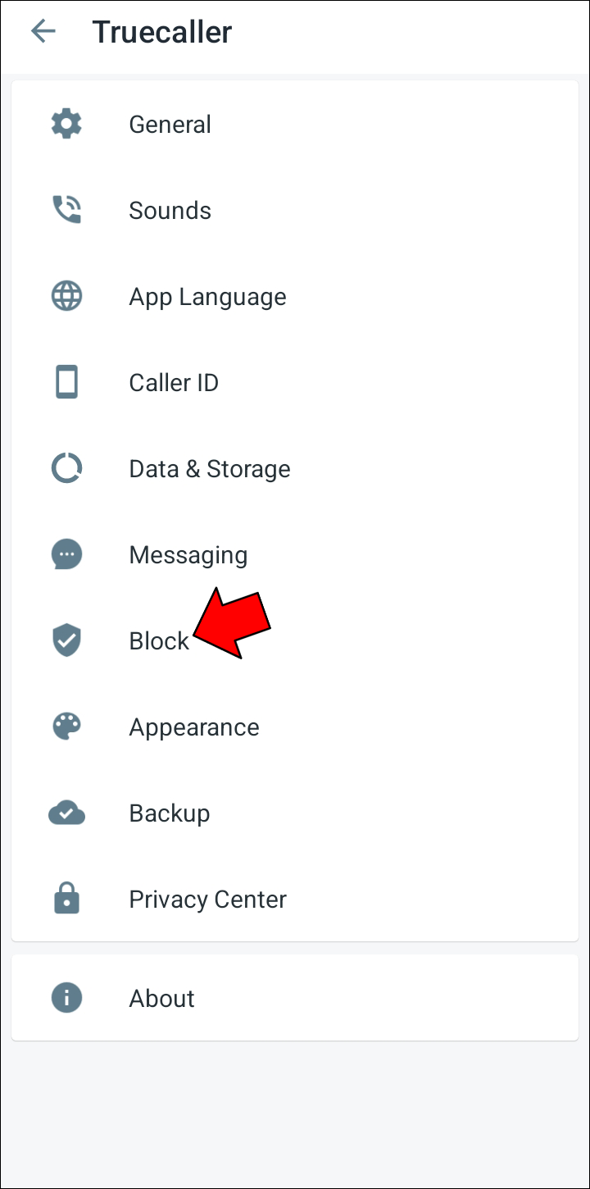Screen dimensions: 590x1189
Task: Tap the Messaging chat bubble icon
Action: click(66, 554)
